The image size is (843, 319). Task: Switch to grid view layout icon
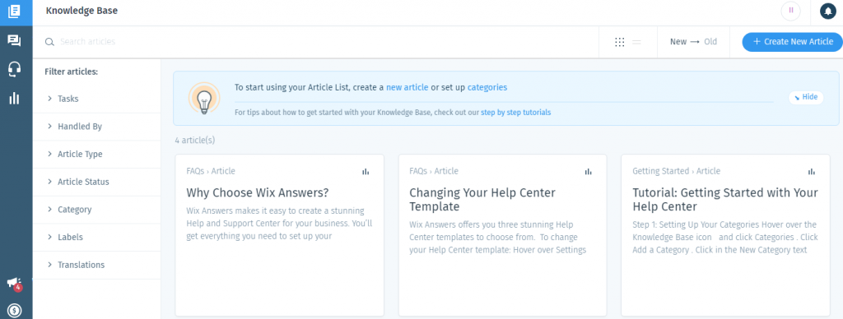tap(619, 42)
